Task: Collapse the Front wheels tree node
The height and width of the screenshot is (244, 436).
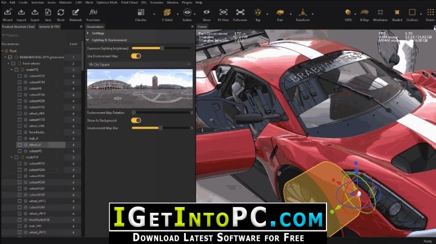Action: pyautogui.click(x=9, y=64)
